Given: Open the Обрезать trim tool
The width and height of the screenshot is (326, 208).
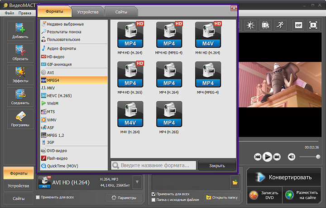Looking at the screenshot, I should coord(20,53).
